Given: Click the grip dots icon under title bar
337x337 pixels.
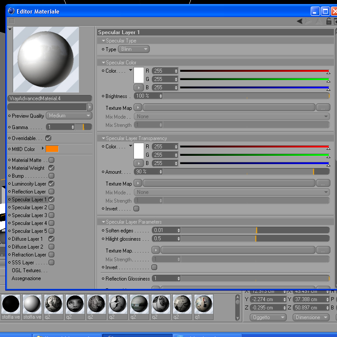Looking at the screenshot, I should [x=12, y=21].
